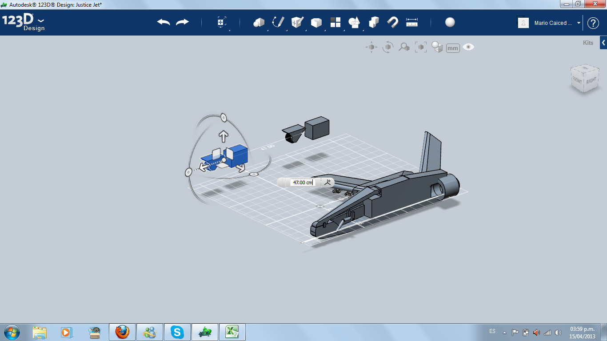
Task: Activate the Orbit navigation tool
Action: click(388, 47)
